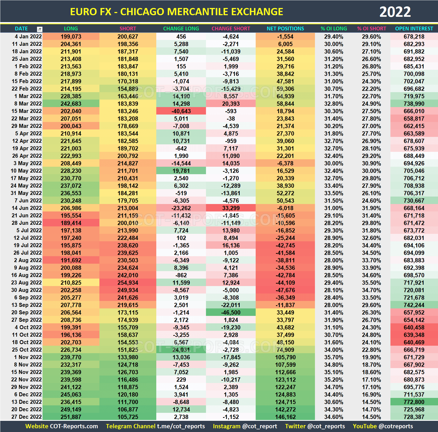
Task: Click the EURO FX - CHICAGO MERCANTILE EXCHANGE title
Action: coord(176,11)
